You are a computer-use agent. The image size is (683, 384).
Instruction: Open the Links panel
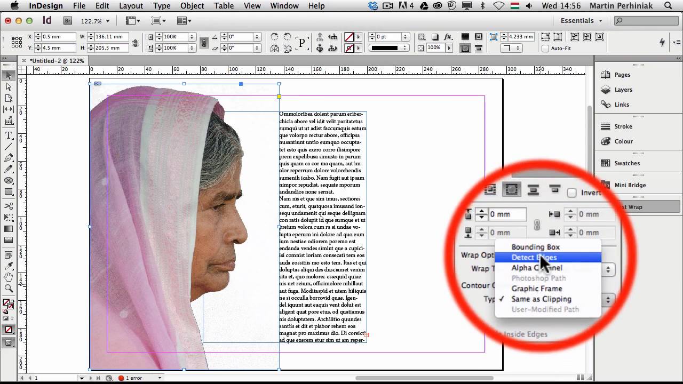click(622, 105)
